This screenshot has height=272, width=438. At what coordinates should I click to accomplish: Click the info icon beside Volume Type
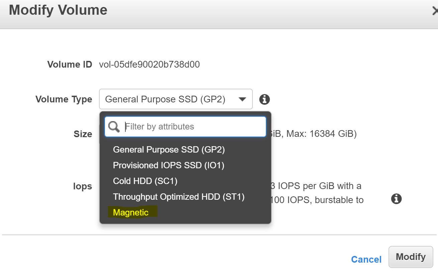[x=264, y=99]
